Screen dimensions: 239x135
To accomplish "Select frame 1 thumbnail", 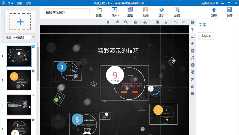I will click(19, 56).
